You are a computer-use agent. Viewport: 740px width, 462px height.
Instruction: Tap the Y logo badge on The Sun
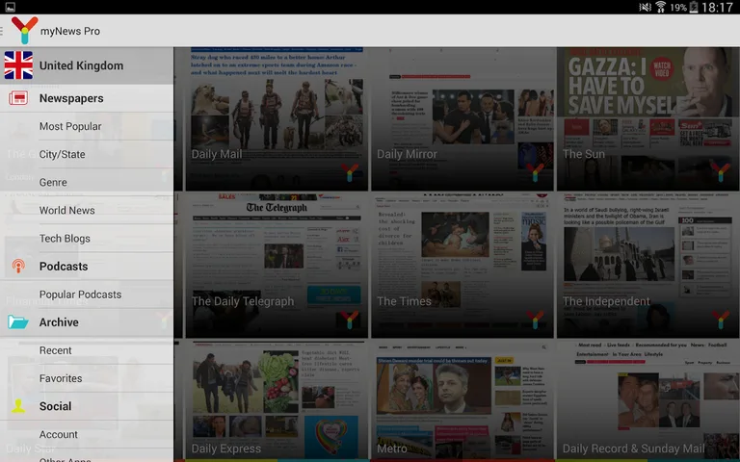721,172
